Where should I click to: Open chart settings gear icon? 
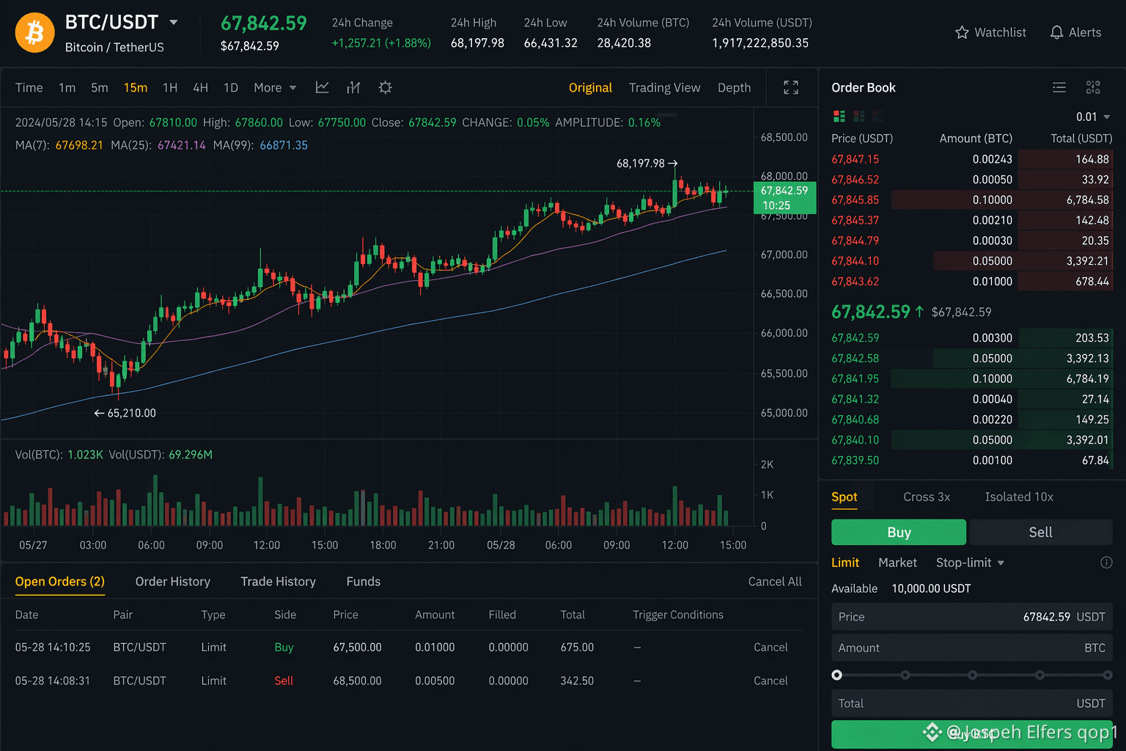click(385, 87)
